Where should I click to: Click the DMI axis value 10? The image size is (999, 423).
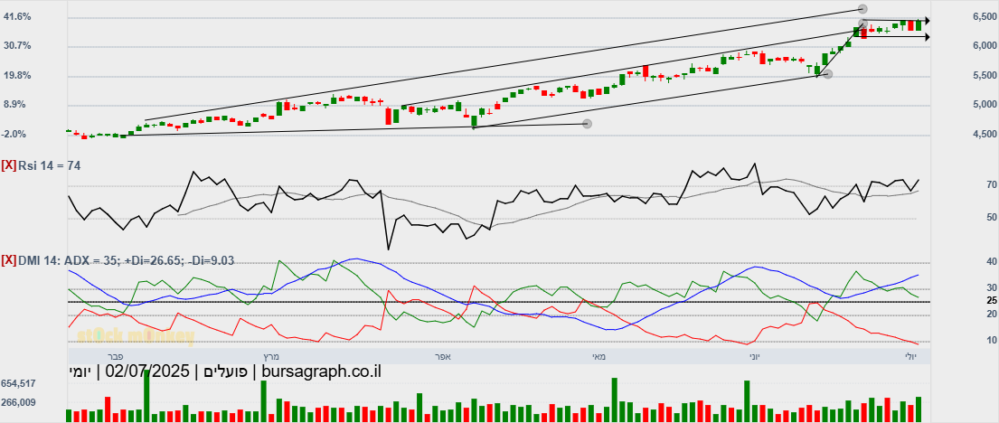[x=992, y=341]
